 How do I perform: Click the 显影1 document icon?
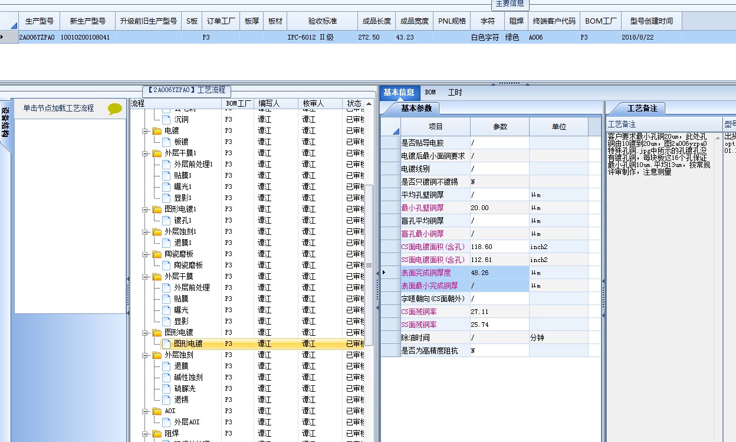tap(166, 198)
